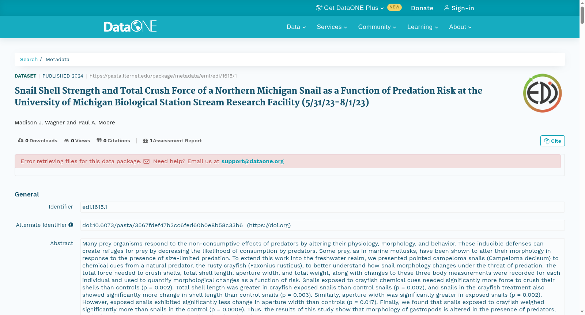Go to Search breadcrumb
585x315 pixels.
[x=29, y=59]
